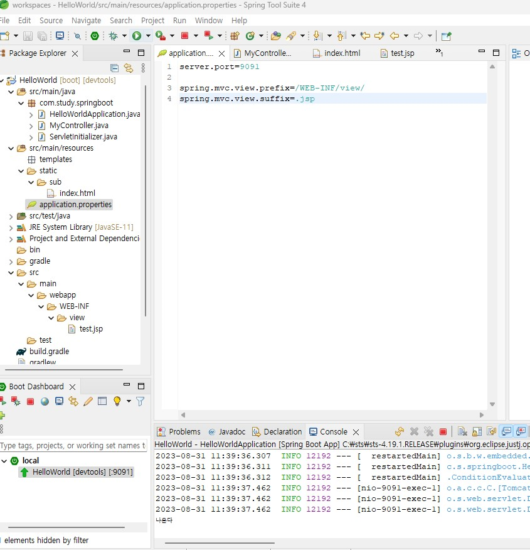Click the Last Edit Location toolbar icon
Screen dimensions: 530x550
pos(365,35)
